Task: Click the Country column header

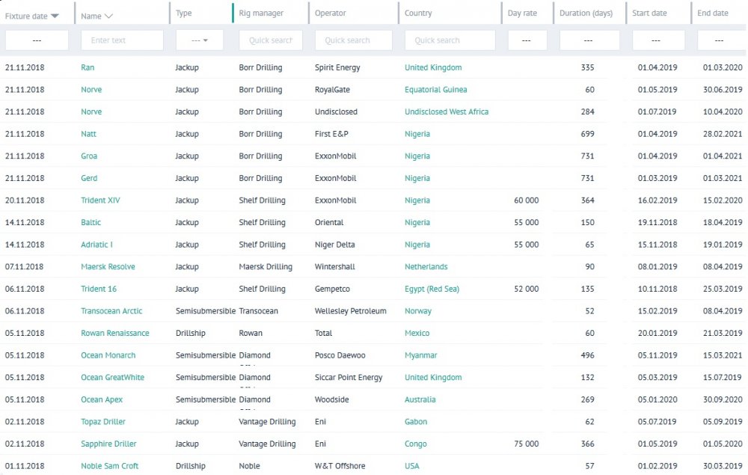Action: click(x=418, y=13)
